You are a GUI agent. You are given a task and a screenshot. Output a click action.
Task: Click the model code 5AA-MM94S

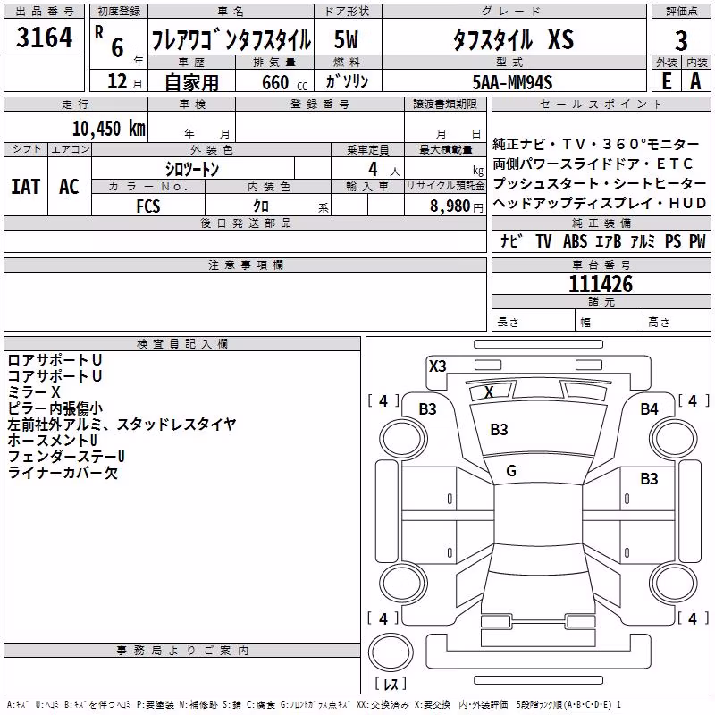click(x=512, y=82)
